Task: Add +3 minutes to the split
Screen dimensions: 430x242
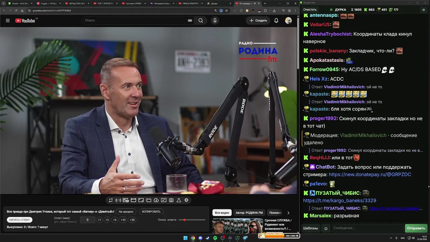Action: [107, 220]
